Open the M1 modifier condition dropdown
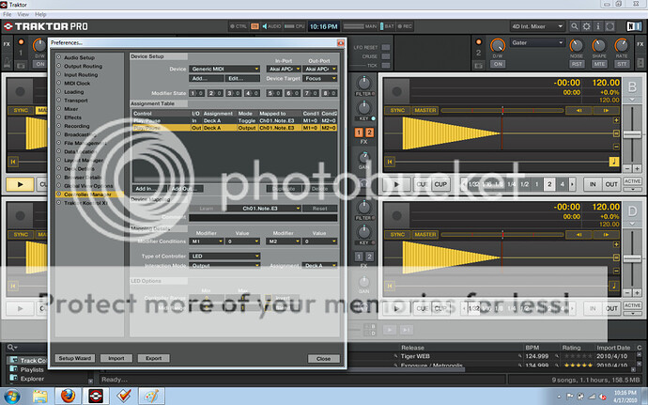This screenshot has height=405, width=648. [207, 241]
